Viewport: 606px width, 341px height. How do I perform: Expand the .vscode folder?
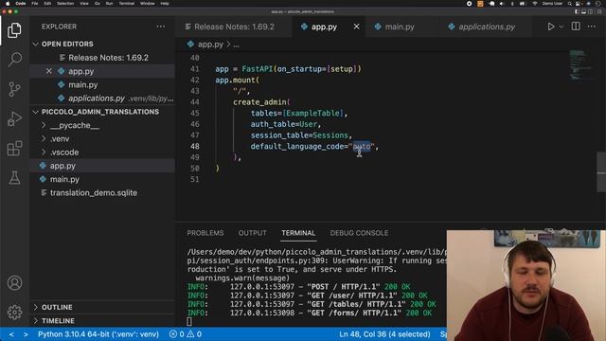[64, 153]
